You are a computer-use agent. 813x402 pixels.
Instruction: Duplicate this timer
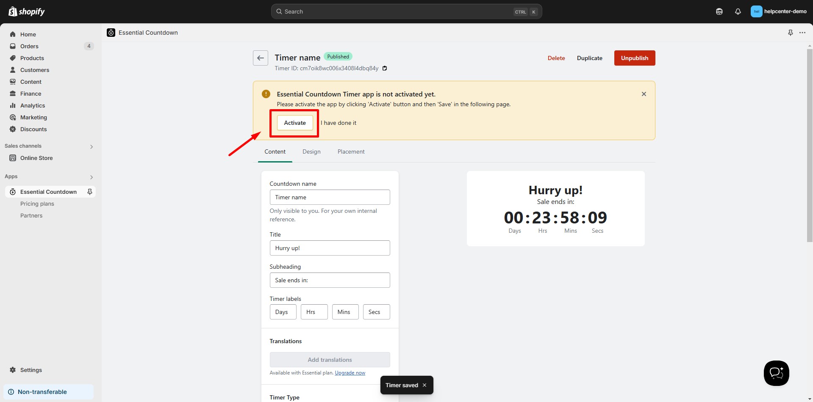click(590, 58)
